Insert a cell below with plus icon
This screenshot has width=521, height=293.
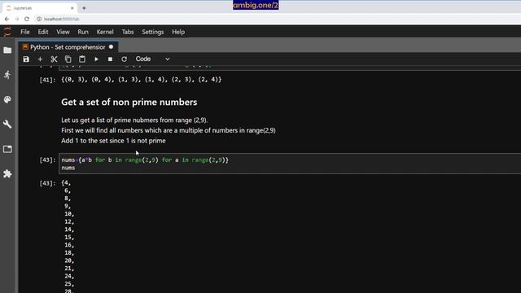(40, 59)
